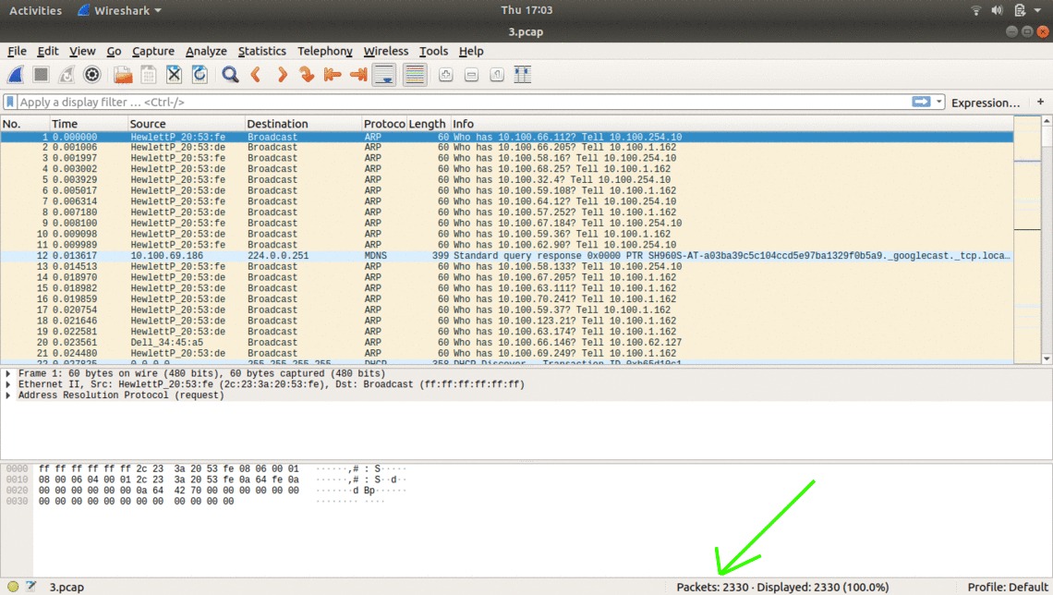
Task: Reload this capture file
Action: 200,75
